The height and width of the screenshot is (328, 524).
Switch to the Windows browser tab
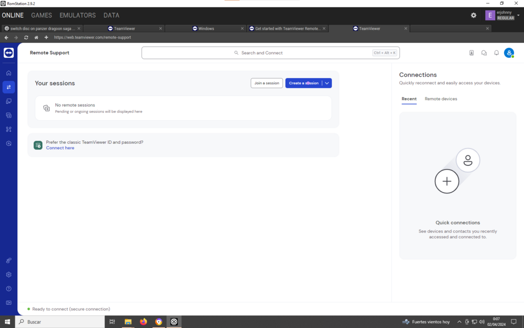(206, 28)
